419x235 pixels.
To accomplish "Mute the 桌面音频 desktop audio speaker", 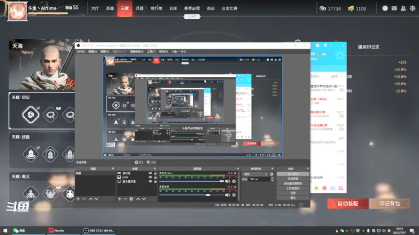I will tap(227, 195).
